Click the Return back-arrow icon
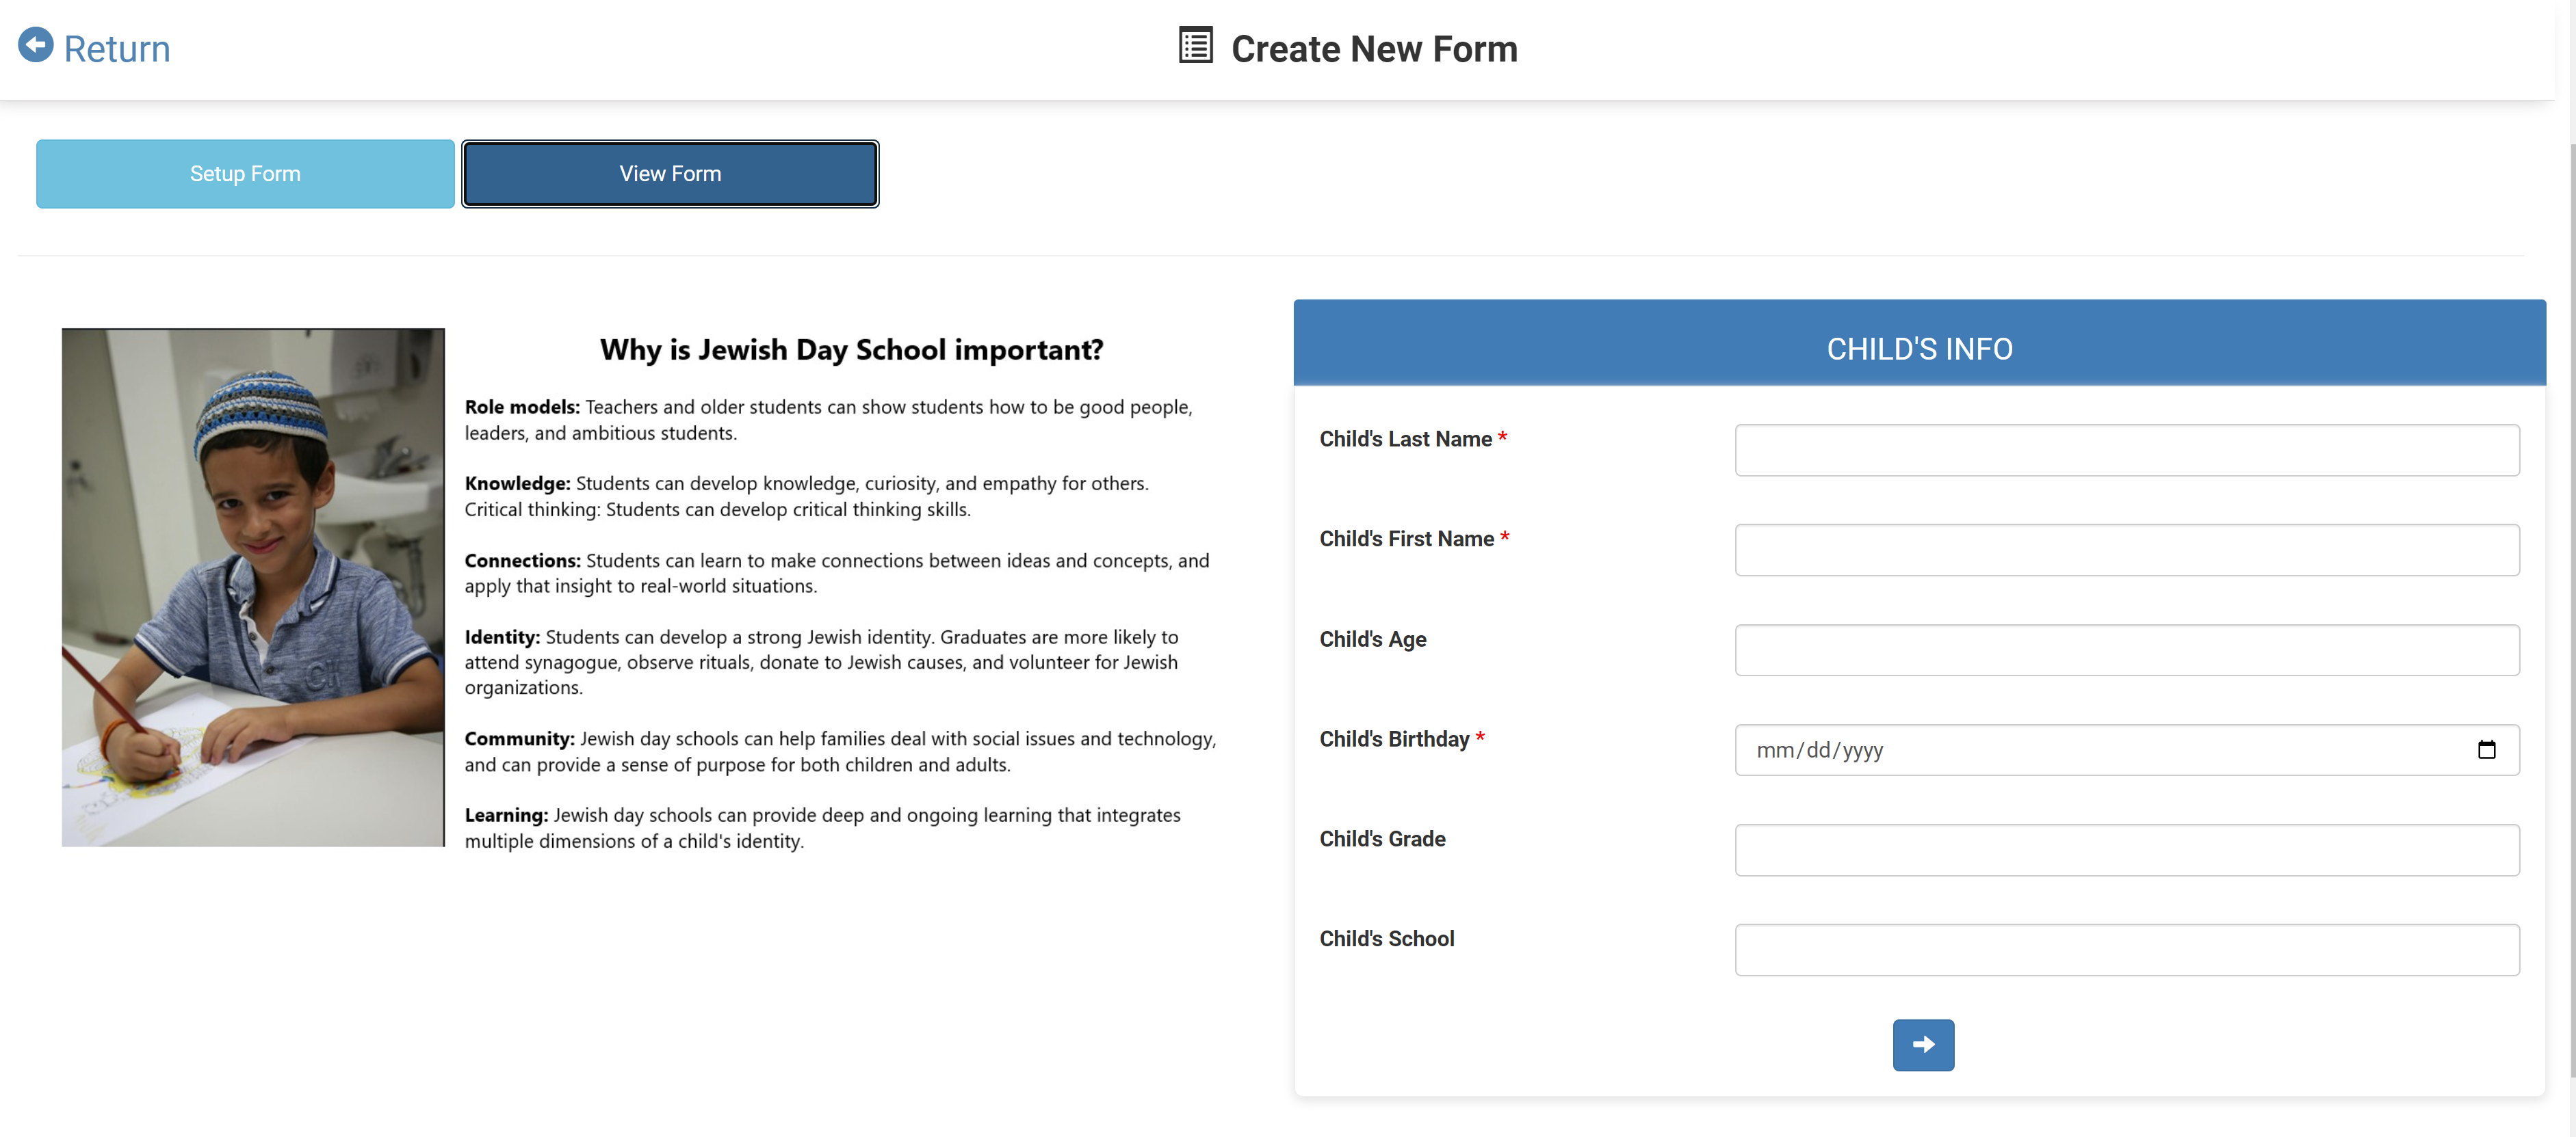 [36, 45]
